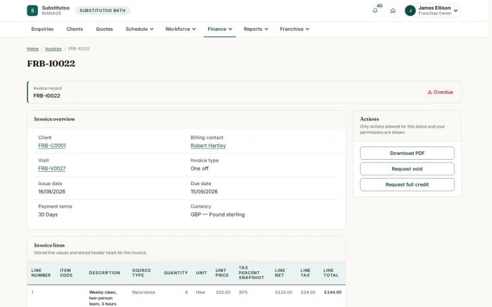Open the Finance dropdown menu

(219, 29)
